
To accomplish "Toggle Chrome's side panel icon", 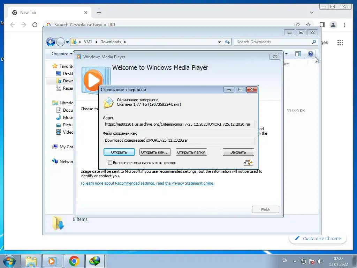I will coord(322,25).
